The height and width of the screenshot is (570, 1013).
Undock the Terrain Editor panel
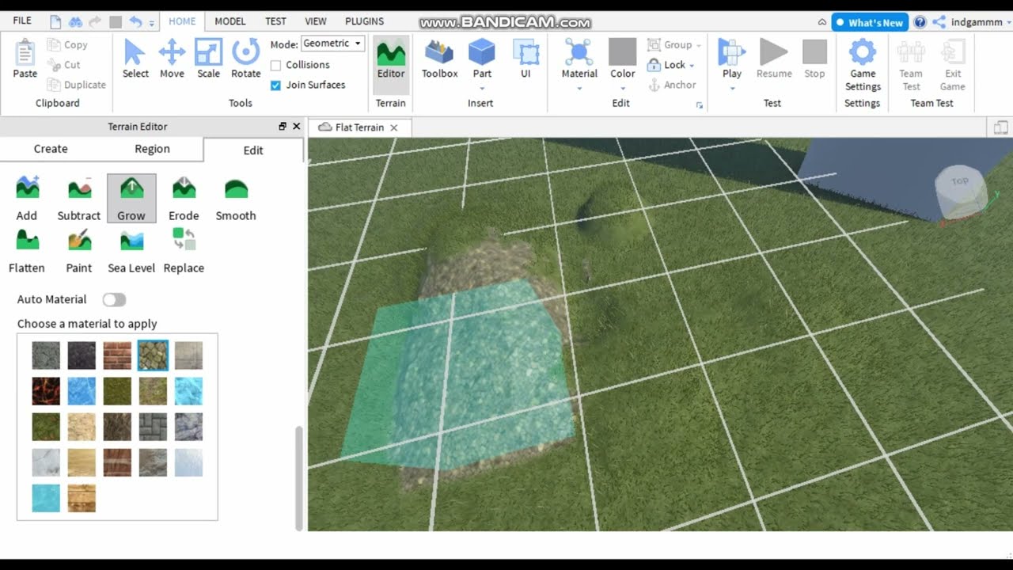tap(283, 127)
